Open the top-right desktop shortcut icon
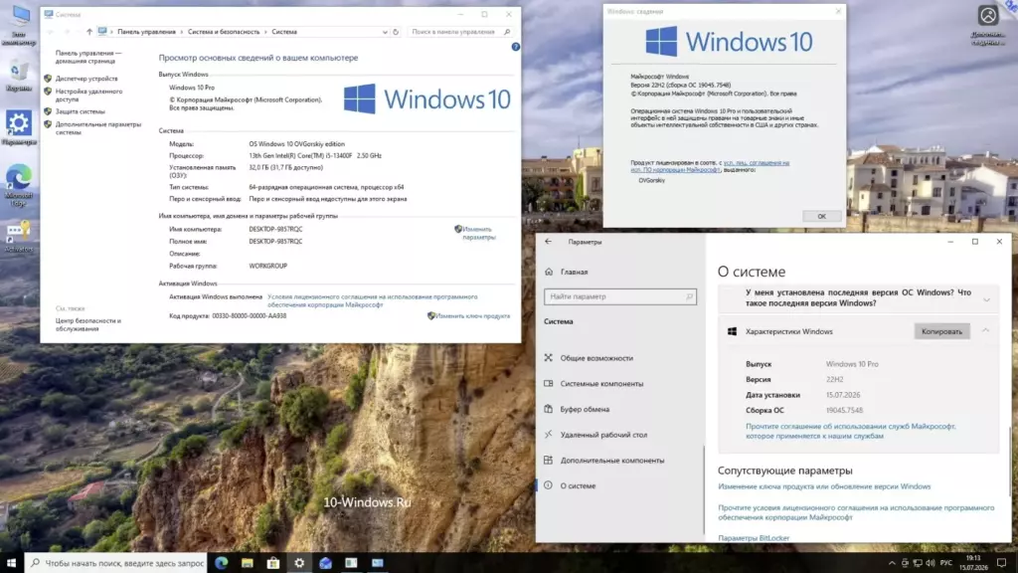The image size is (1018, 573). tap(987, 25)
